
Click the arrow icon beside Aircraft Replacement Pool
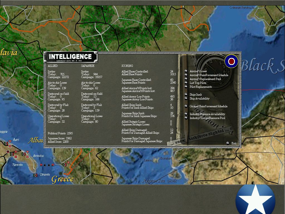pyautogui.click(x=186, y=79)
